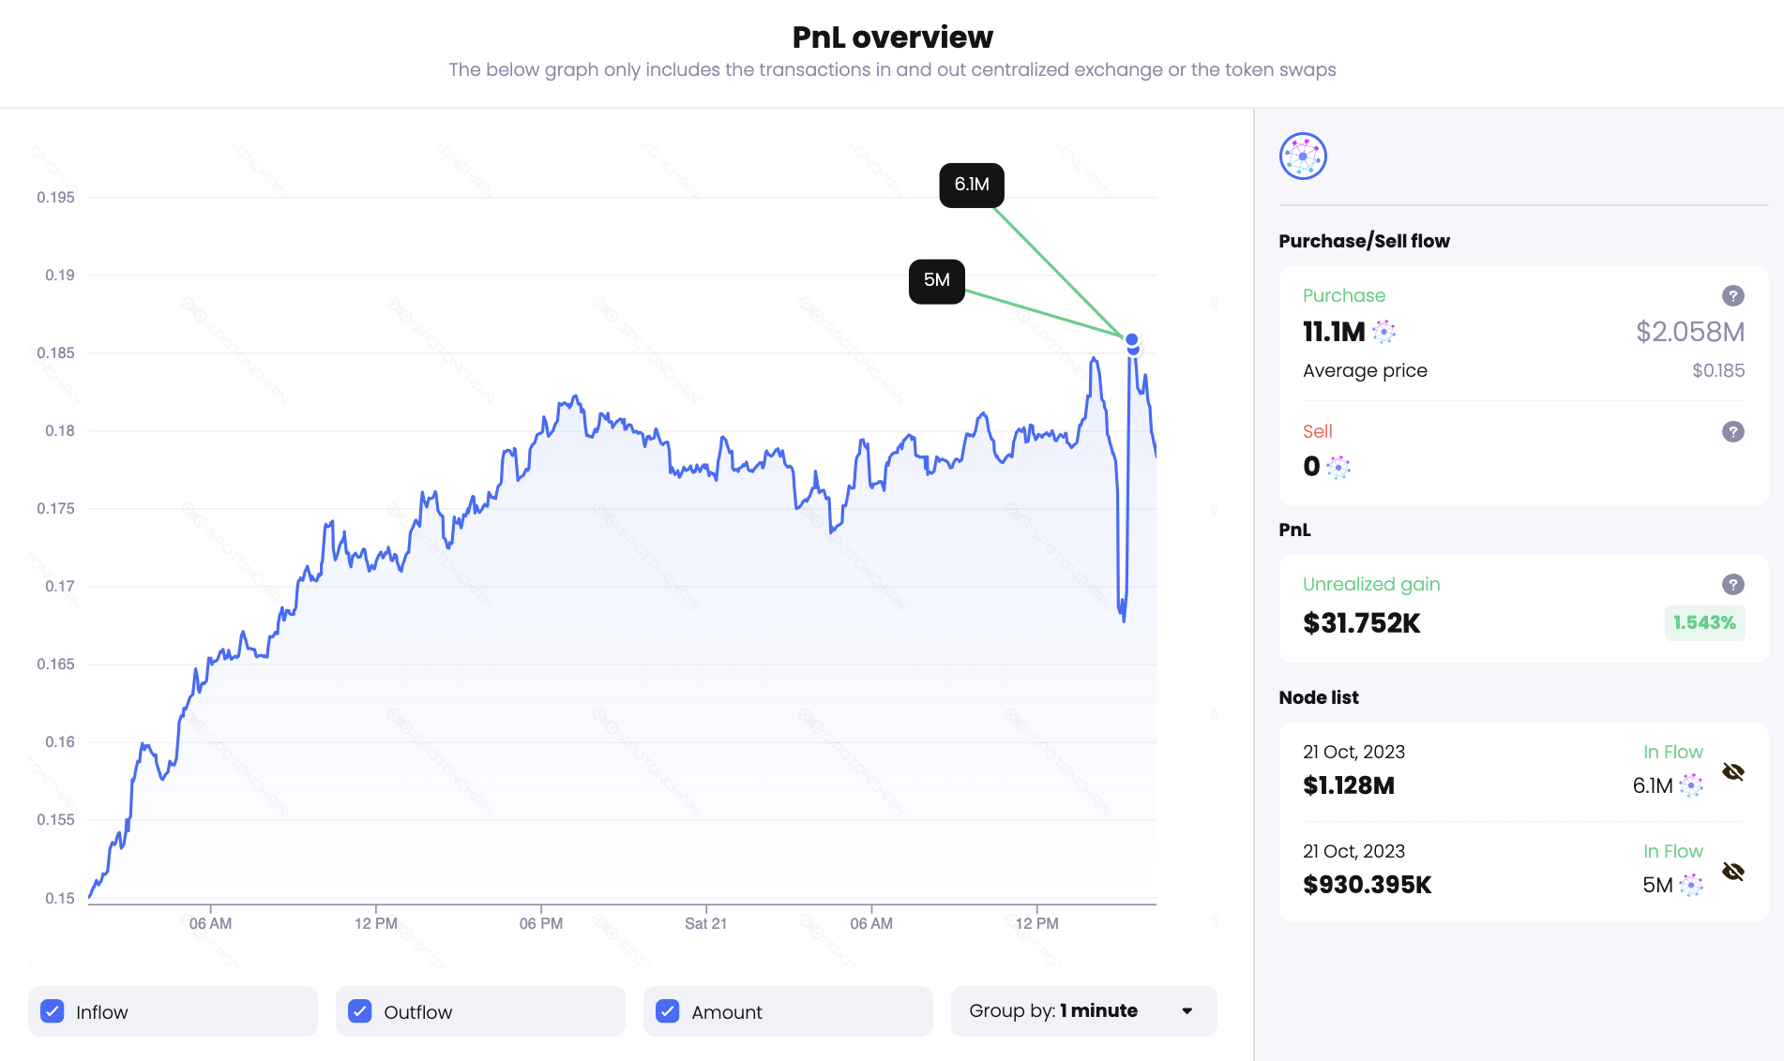
Task: Click the 0.15 y-axis label
Action: point(59,898)
